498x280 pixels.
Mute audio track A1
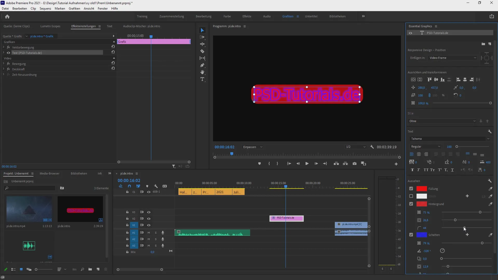(x=149, y=233)
